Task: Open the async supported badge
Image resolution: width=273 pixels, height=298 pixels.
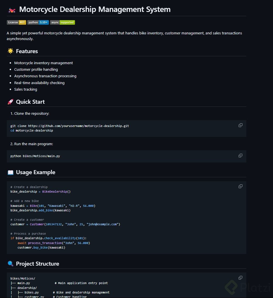Action: (62, 22)
